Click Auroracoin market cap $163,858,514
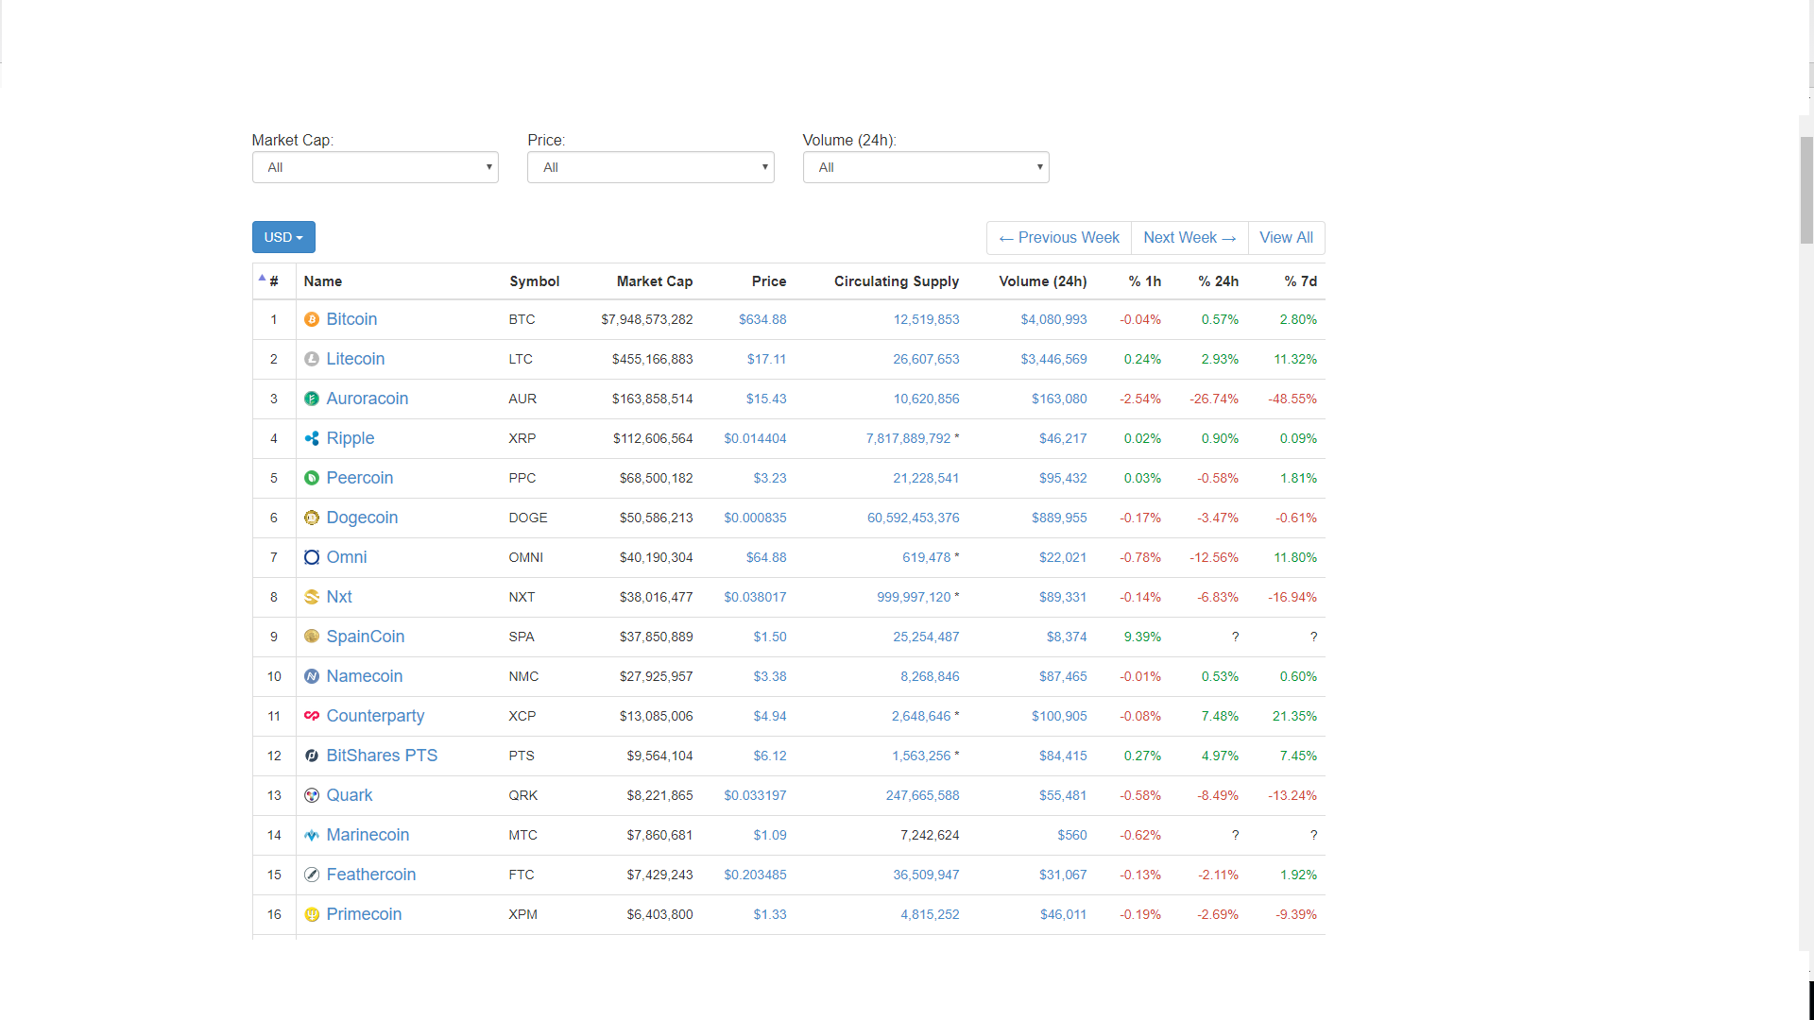 (652, 399)
